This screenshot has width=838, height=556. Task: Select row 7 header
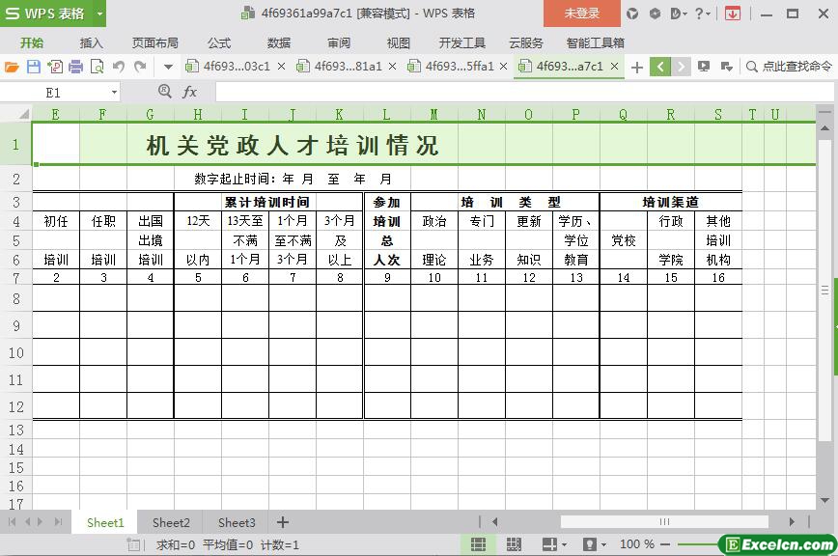tap(16, 278)
